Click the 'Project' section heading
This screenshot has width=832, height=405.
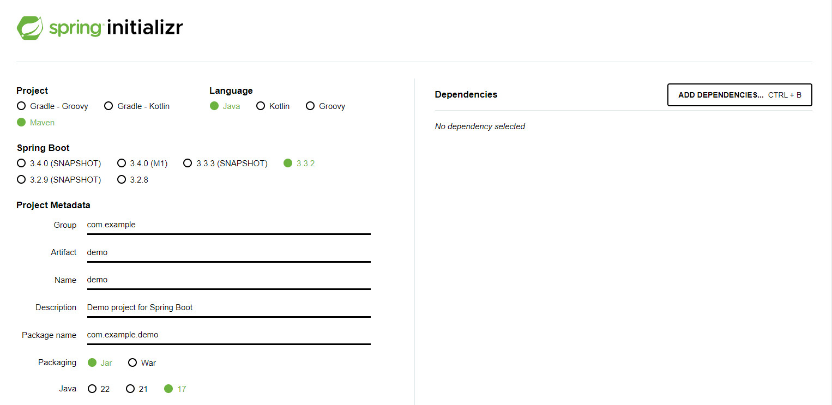(x=32, y=91)
